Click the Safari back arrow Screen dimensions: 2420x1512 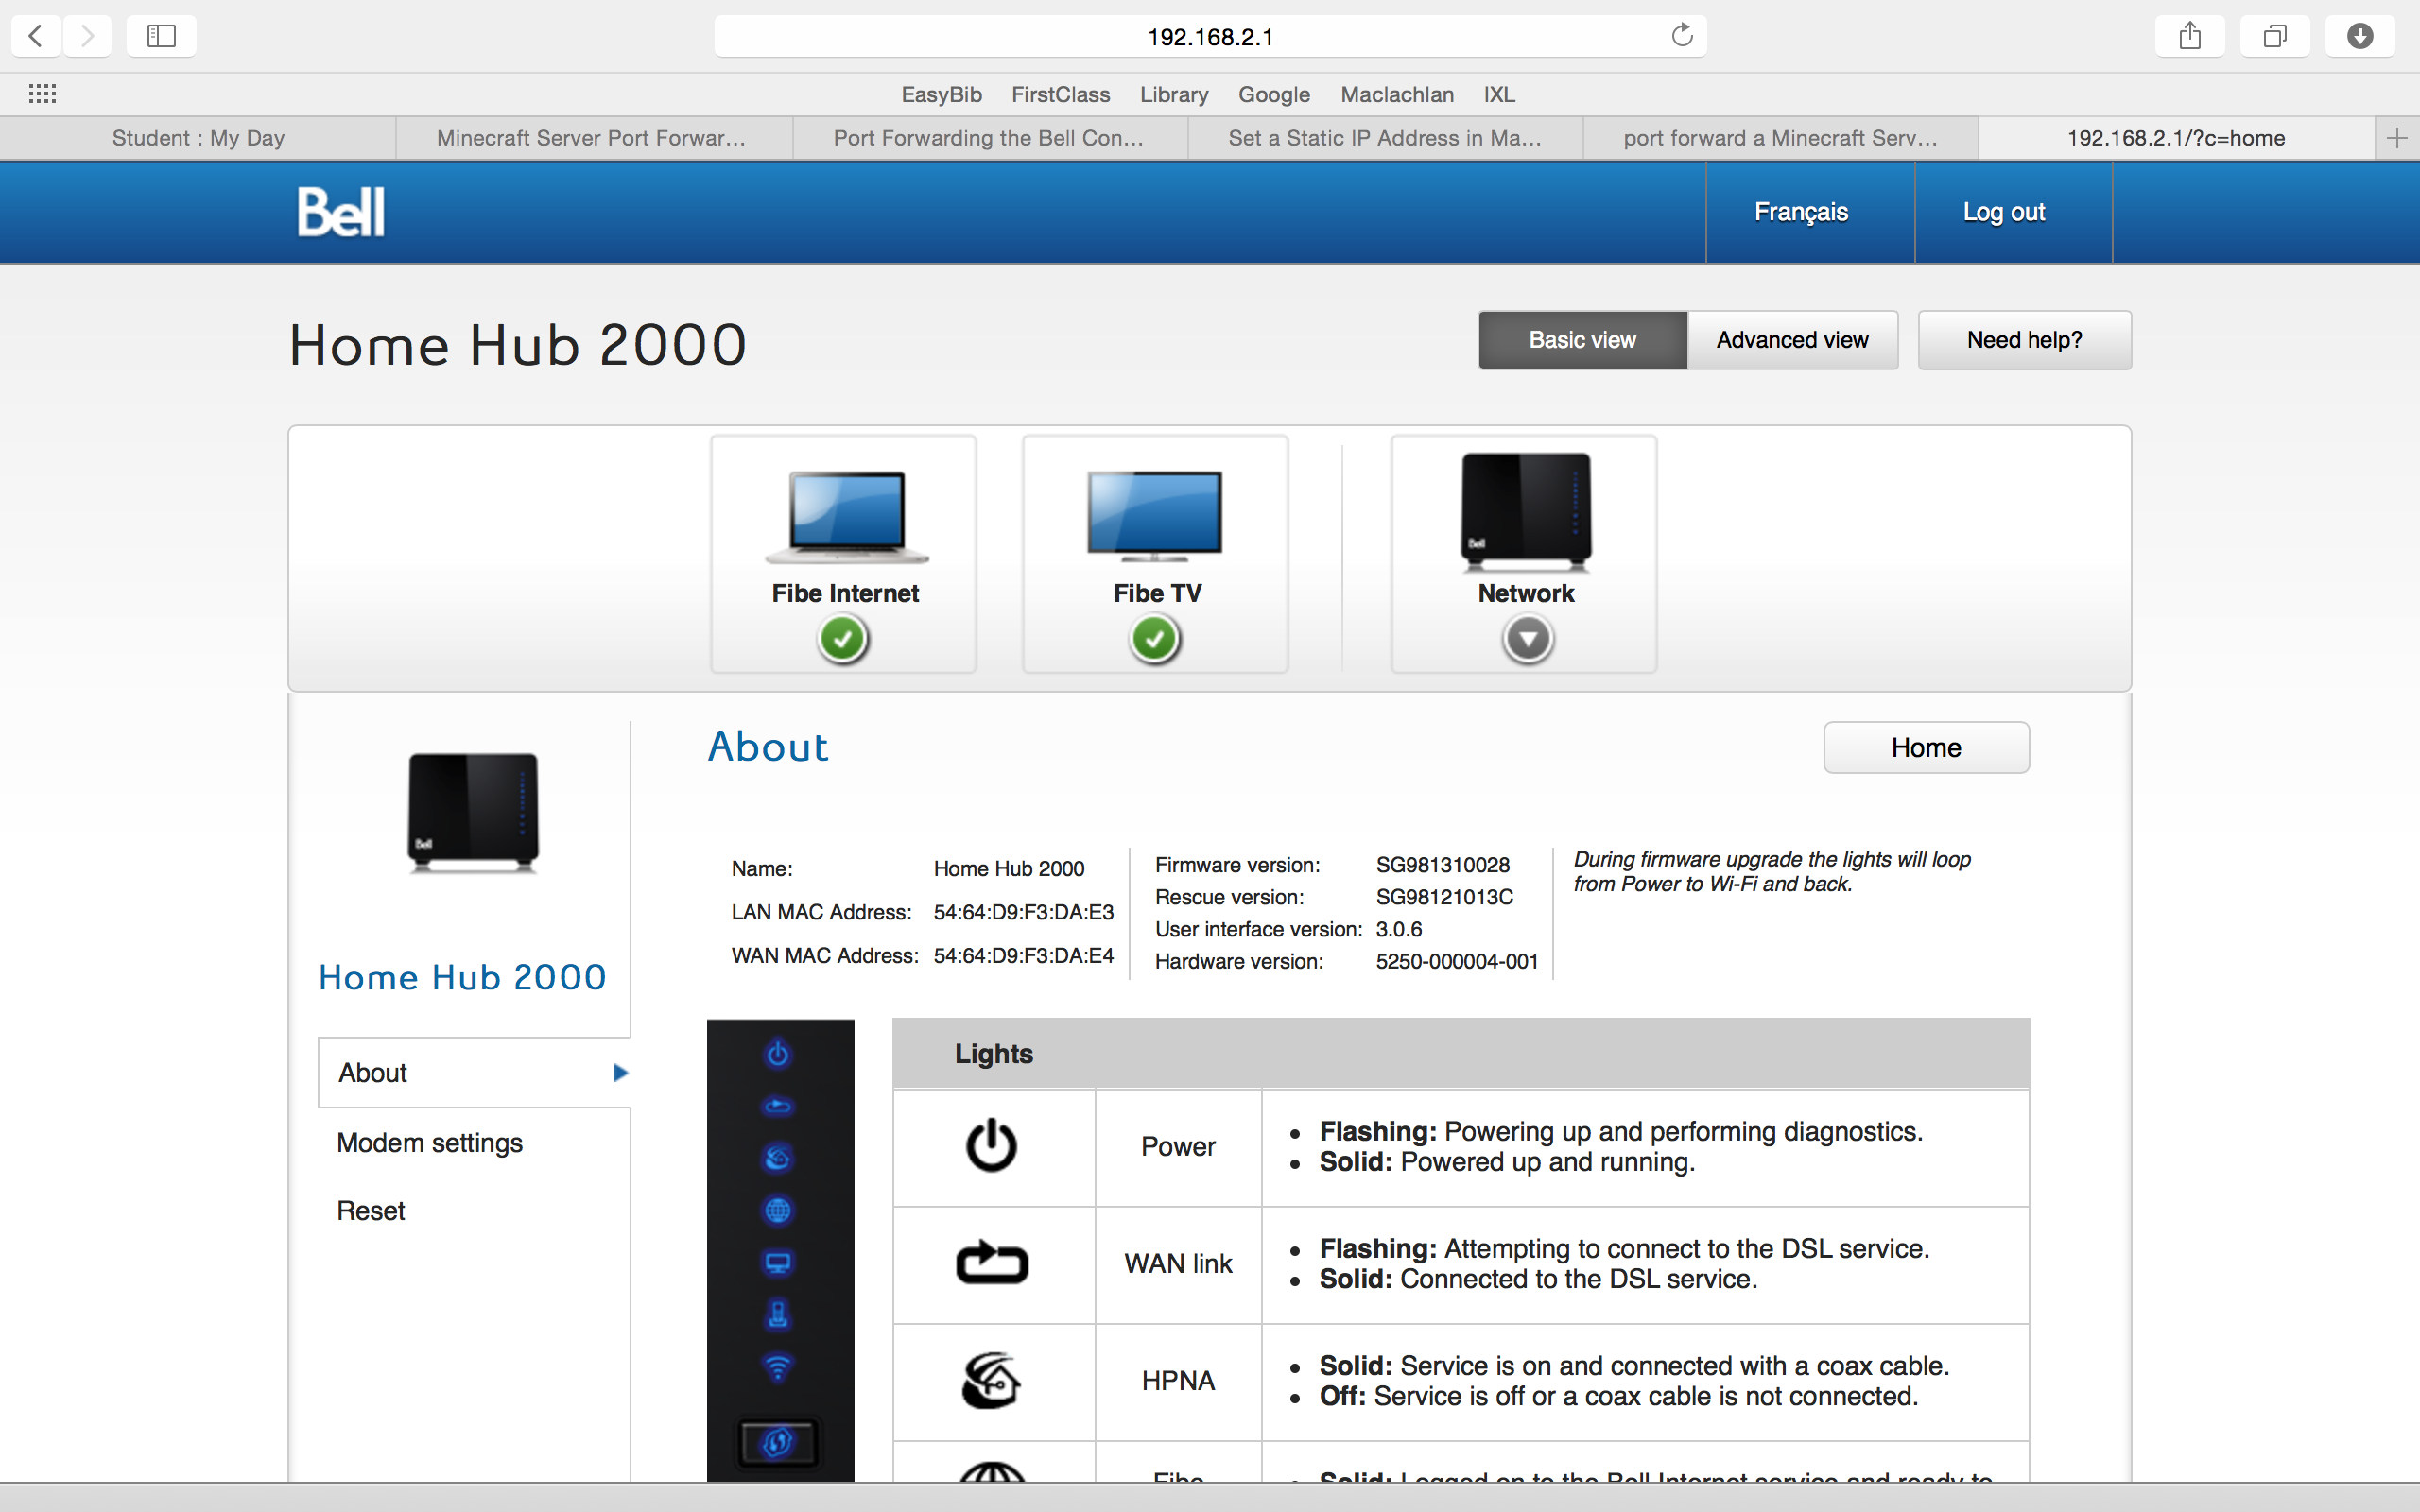tap(36, 36)
